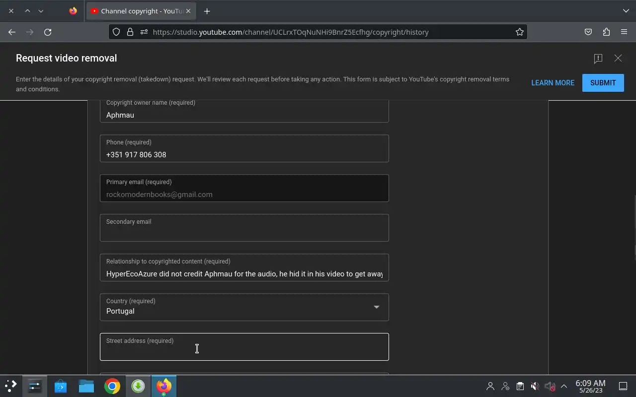Expand hidden system tray icons
The image size is (636, 397).
564,386
